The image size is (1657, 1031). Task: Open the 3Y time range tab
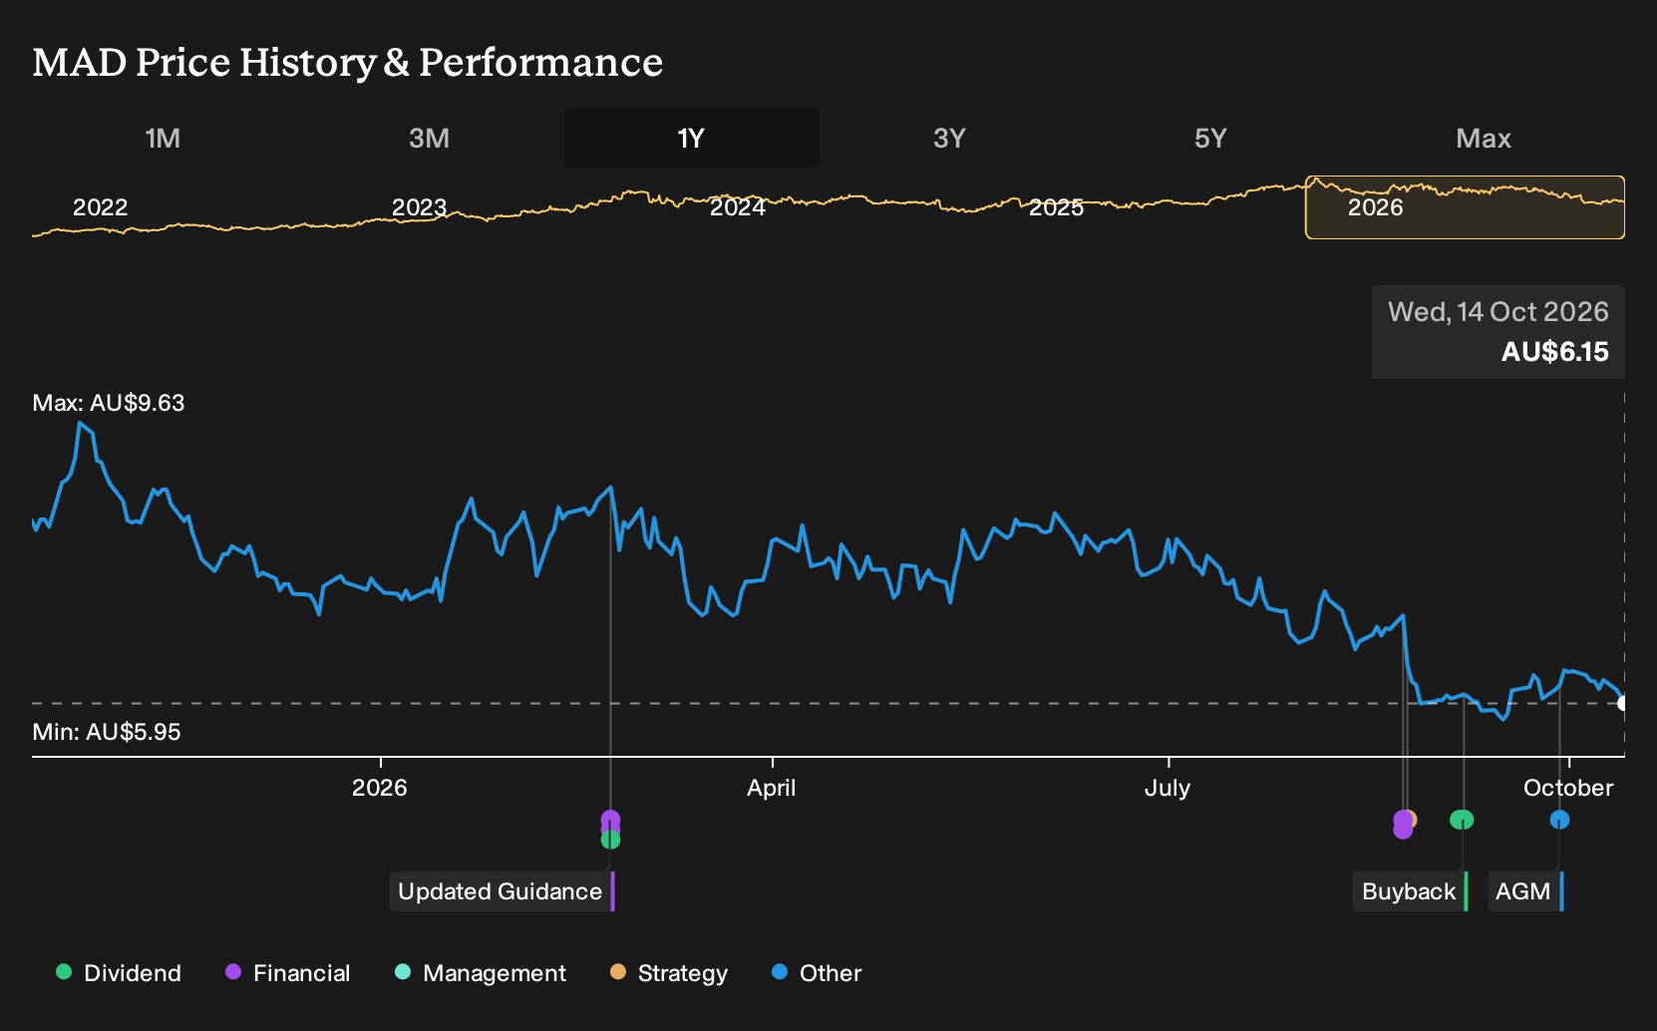tap(949, 138)
